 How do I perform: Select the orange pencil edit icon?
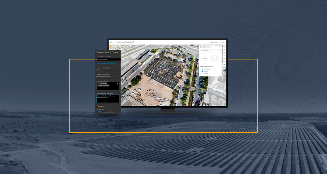click(111, 47)
